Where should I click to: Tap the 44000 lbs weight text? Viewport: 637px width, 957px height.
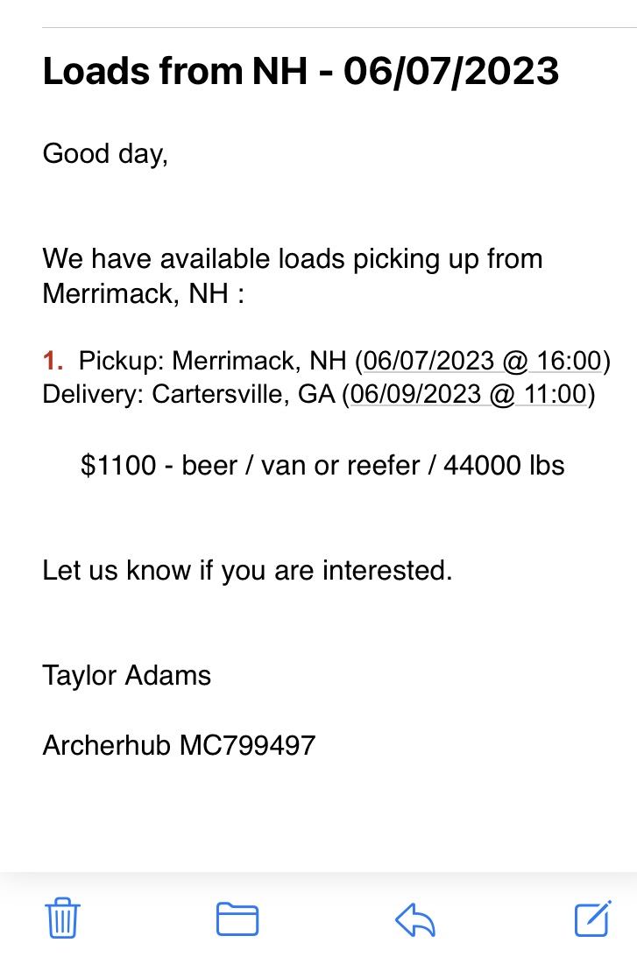pos(504,465)
